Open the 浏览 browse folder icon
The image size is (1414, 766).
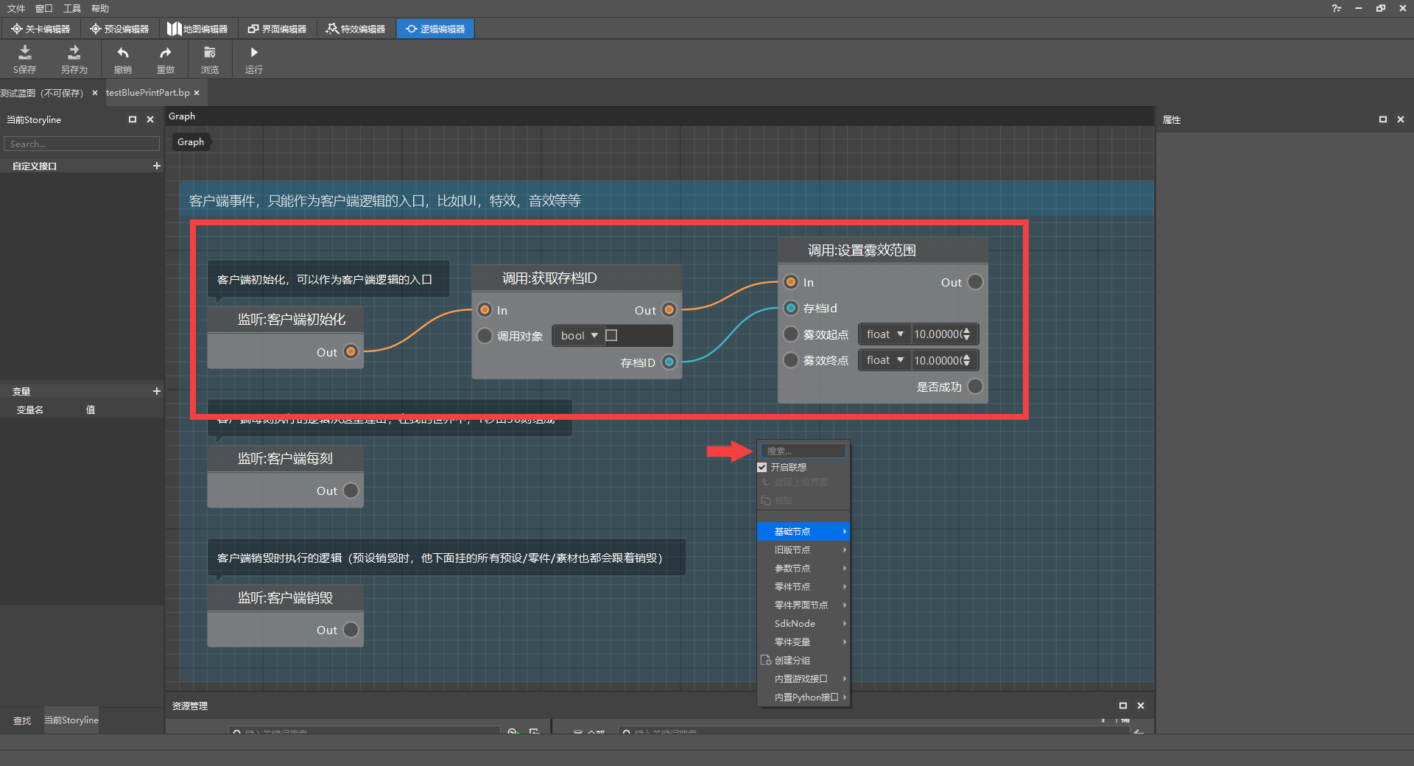(210, 52)
